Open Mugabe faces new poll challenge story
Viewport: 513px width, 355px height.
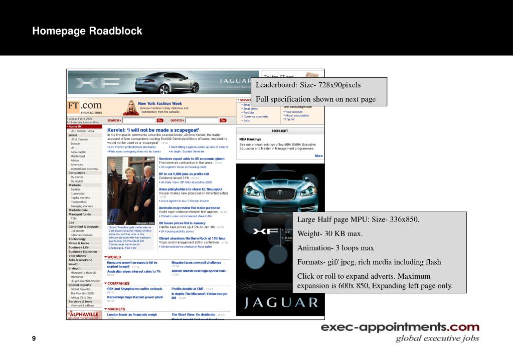tap(196, 262)
